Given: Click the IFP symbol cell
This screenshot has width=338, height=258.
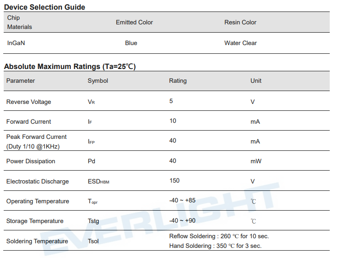Looking at the screenshot, I should pos(91,142).
